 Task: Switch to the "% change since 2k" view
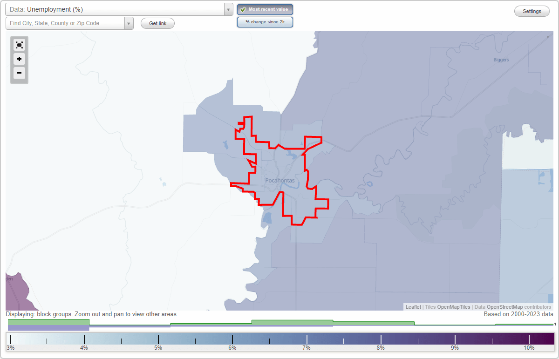pyautogui.click(x=265, y=21)
